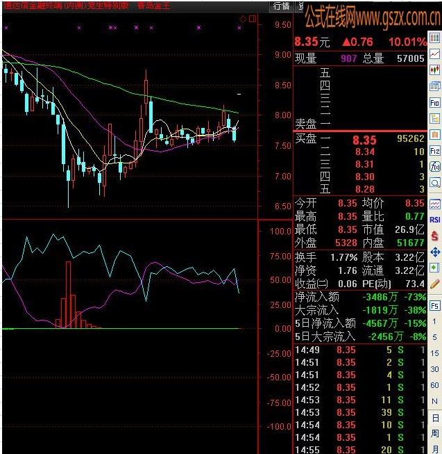
Task: Click the 内盘 51677 value
Action: coord(411,243)
